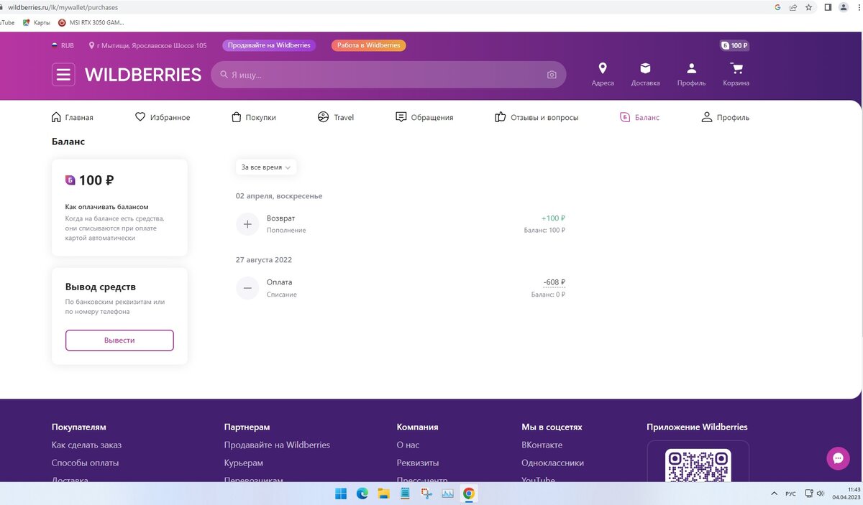Viewport: 863px width, 505px height.
Task: Go to the Главная tab
Action: point(73,117)
